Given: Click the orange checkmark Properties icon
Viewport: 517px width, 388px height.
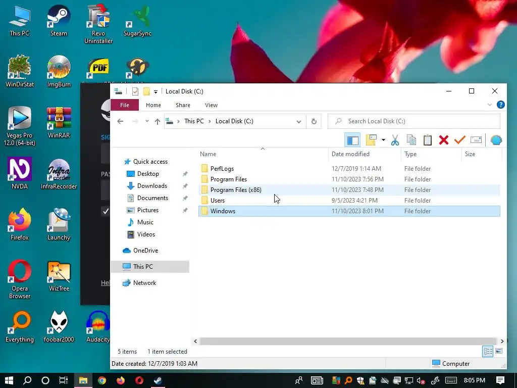Looking at the screenshot, I should point(459,140).
